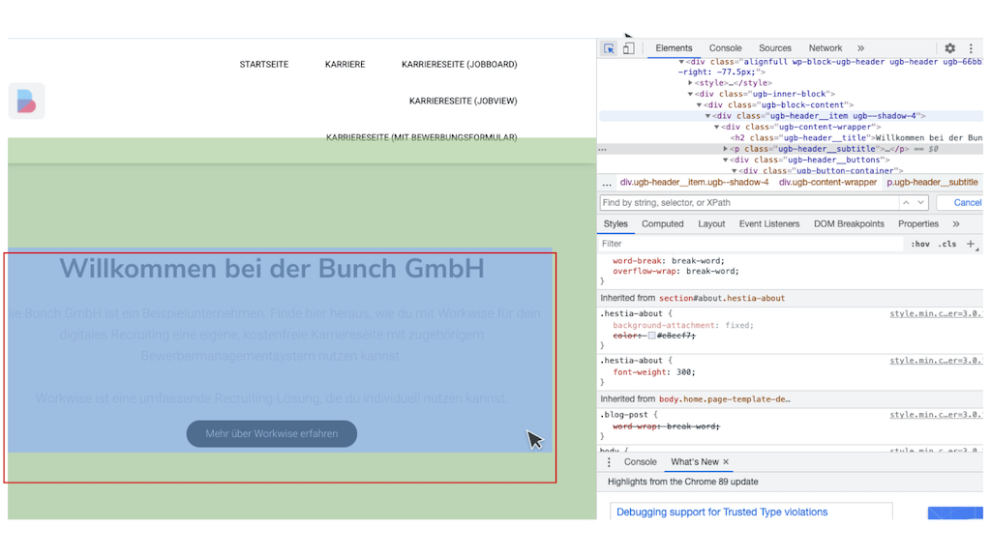Select the What's New drawer tab
Screen dimensions: 991x557
pyautogui.click(x=695, y=462)
